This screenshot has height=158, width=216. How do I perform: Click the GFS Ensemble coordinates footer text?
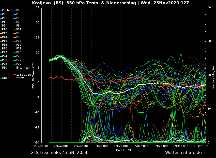click(59, 153)
